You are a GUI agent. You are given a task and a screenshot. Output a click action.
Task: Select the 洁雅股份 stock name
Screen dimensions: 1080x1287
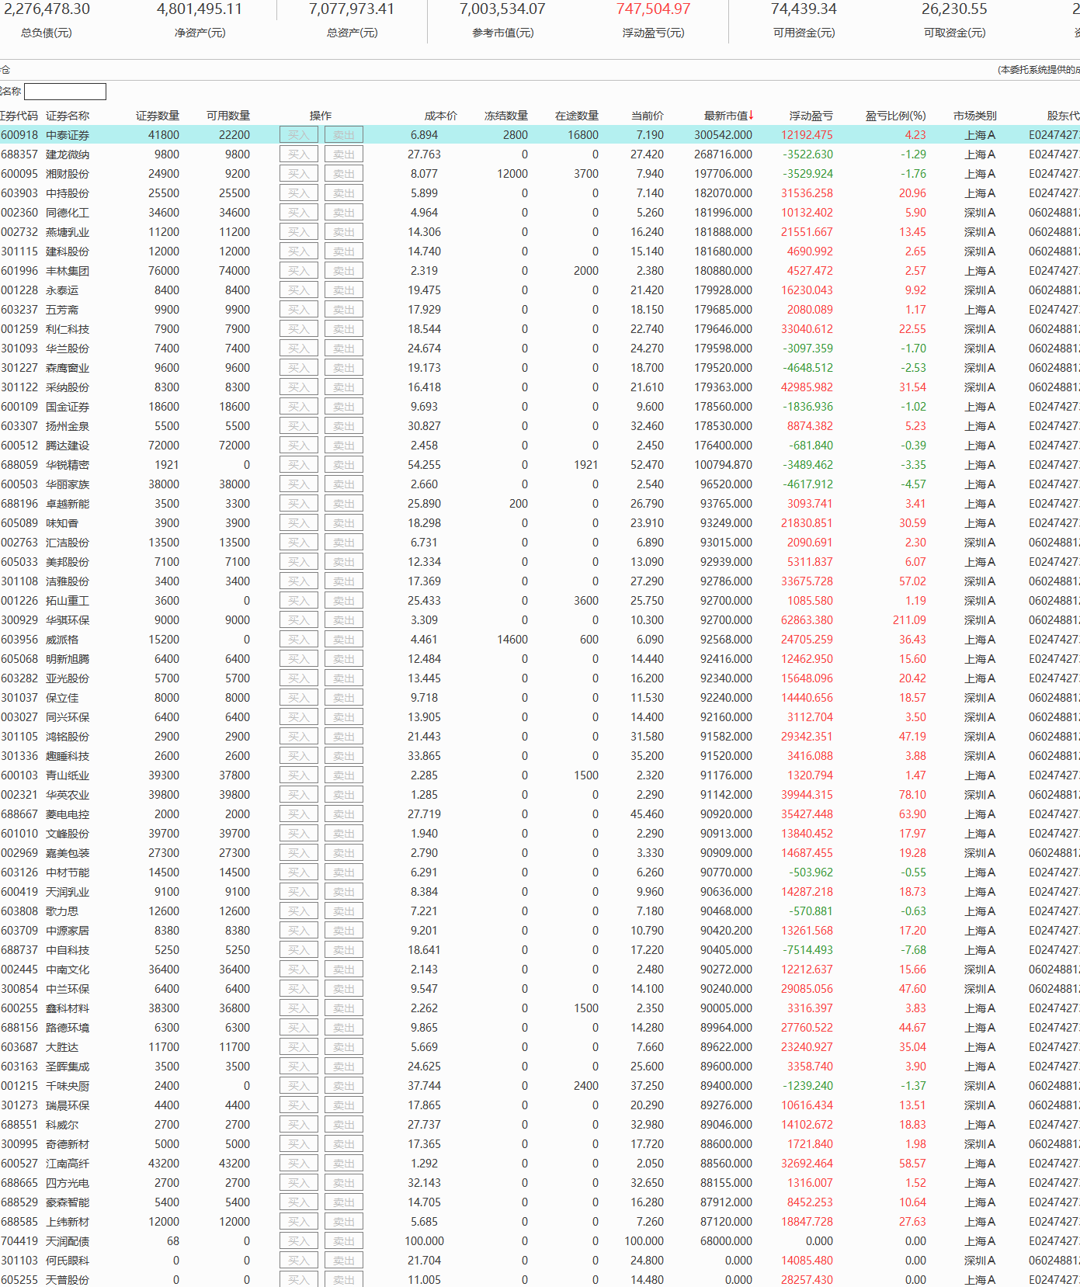[68, 581]
